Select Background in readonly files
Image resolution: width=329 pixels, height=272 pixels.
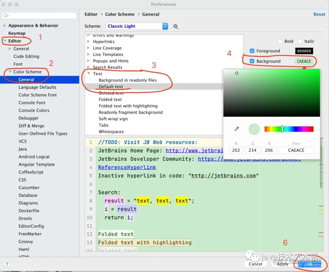128,80
